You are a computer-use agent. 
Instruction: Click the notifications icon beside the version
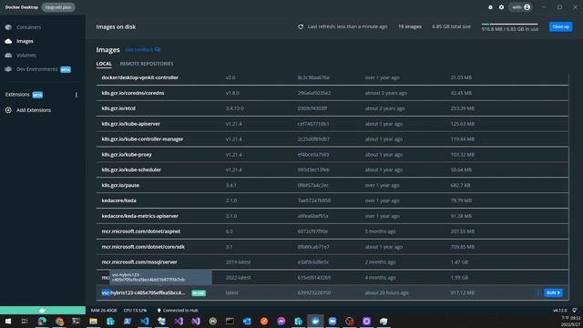[x=575, y=310]
